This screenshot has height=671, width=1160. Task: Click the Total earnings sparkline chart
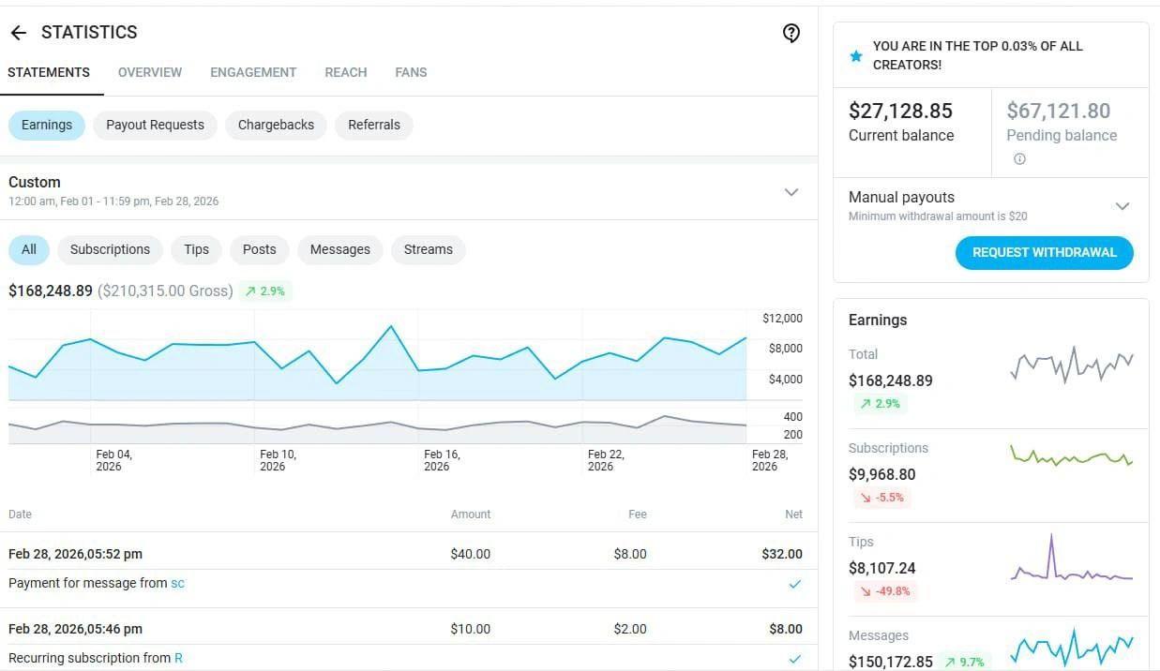[1072, 364]
